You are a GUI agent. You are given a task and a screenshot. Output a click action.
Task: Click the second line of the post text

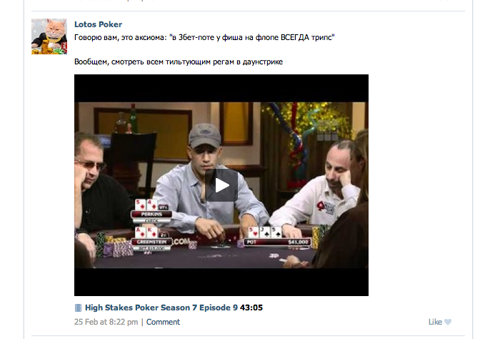click(179, 62)
